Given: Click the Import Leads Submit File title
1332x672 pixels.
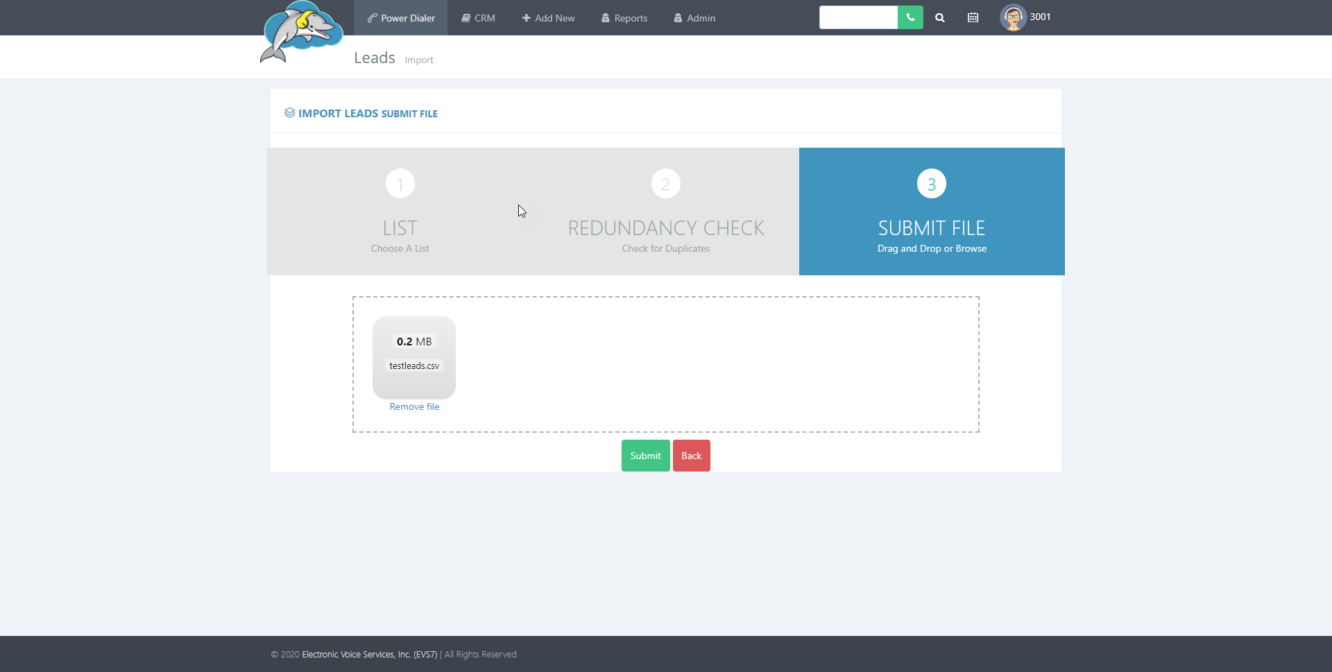Looking at the screenshot, I should click(368, 114).
